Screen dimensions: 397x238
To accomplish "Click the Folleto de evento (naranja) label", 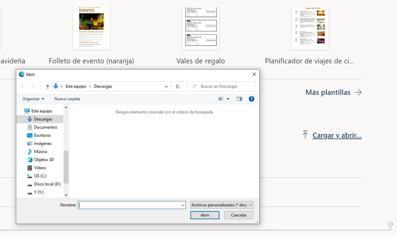I will (x=91, y=61).
